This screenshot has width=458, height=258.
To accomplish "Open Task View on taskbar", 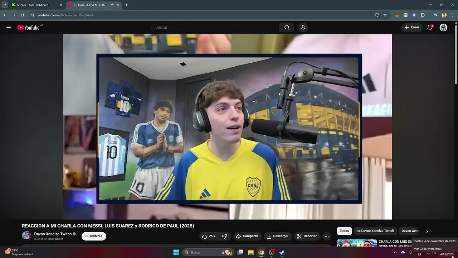I will (240, 252).
